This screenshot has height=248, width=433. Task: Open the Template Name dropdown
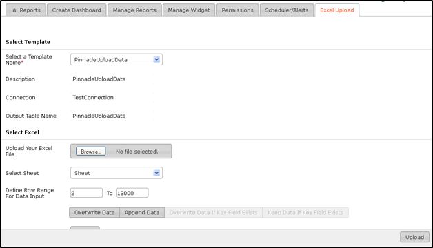click(x=117, y=59)
